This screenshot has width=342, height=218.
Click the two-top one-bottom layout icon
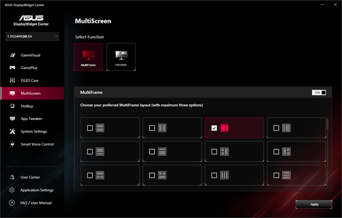(162, 175)
